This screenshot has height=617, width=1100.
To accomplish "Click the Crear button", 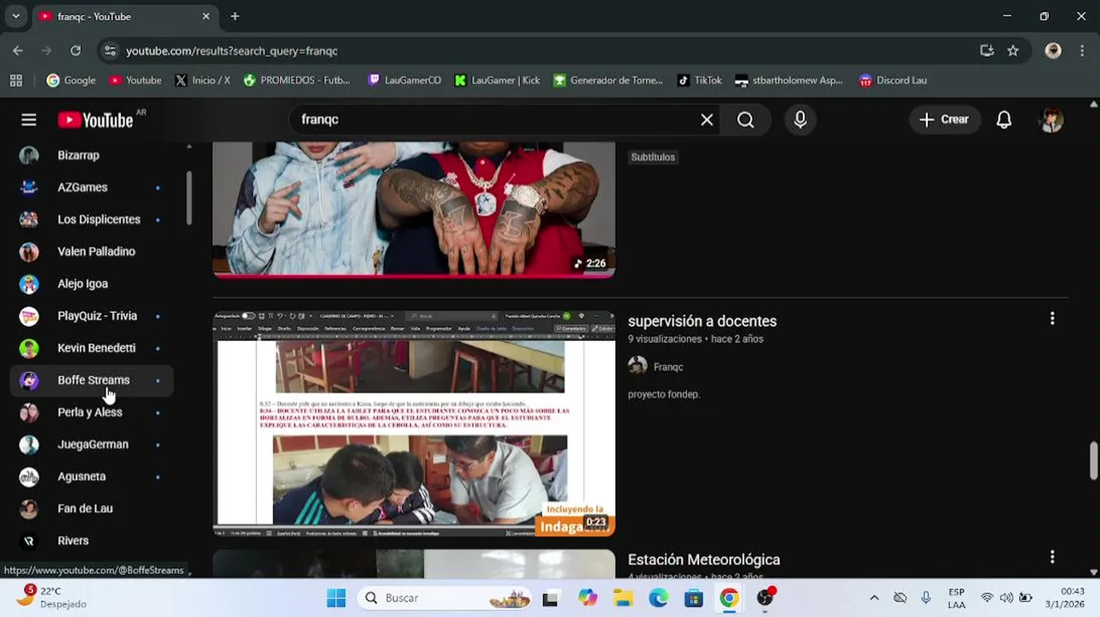I will click(x=944, y=120).
